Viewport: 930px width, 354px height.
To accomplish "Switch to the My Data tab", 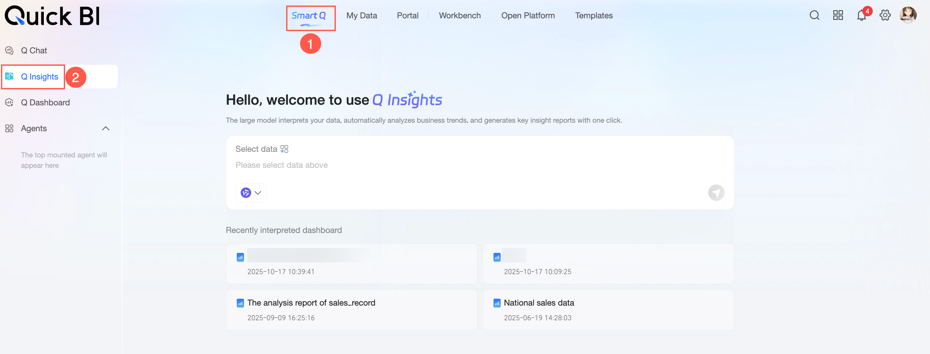I will coord(361,15).
